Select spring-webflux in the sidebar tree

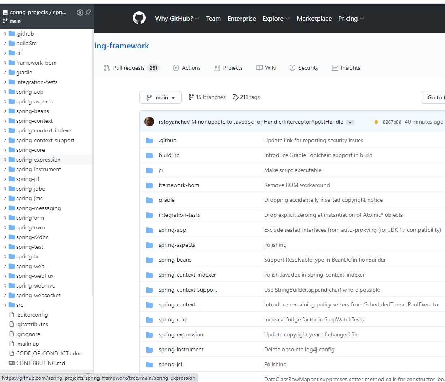tap(35, 276)
